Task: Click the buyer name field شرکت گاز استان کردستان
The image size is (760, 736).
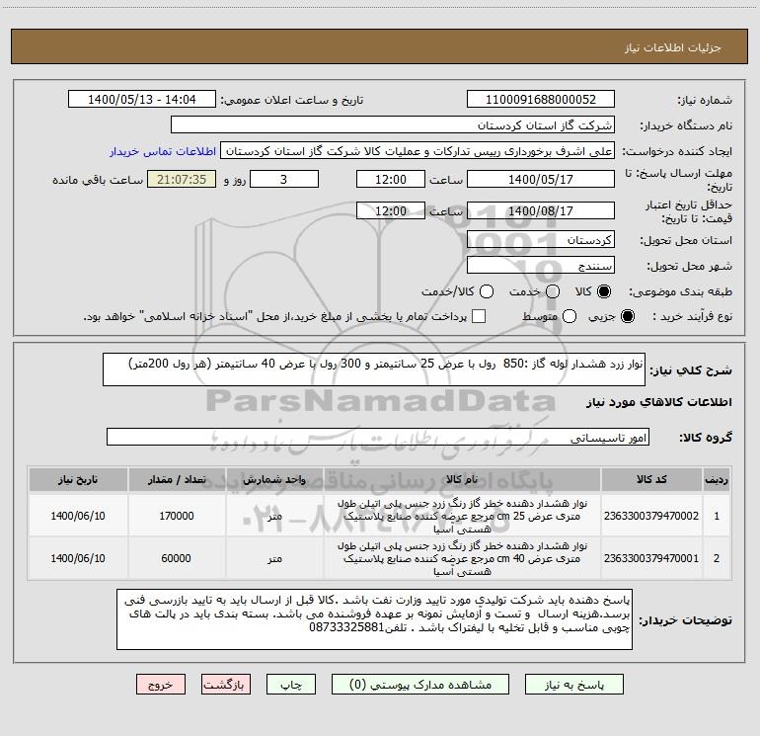Action: tap(393, 125)
